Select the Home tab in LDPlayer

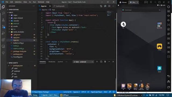click(x=123, y=2)
